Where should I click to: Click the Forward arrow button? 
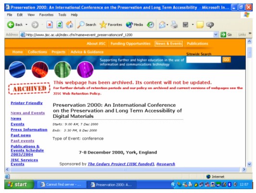[35, 25]
